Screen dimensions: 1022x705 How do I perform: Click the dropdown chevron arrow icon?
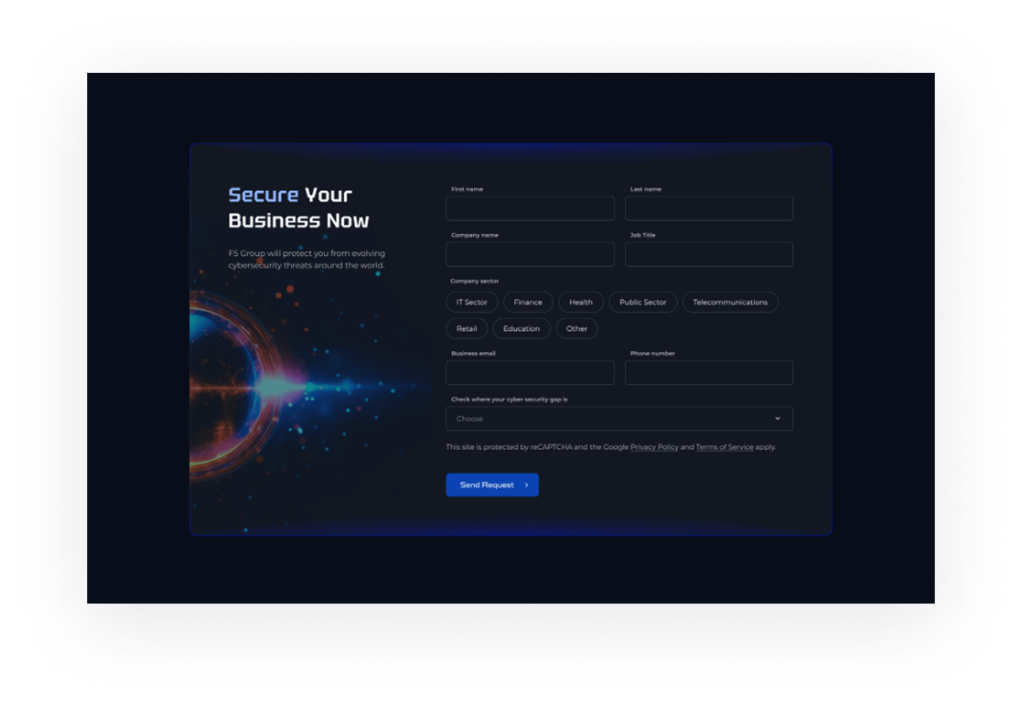pos(777,419)
